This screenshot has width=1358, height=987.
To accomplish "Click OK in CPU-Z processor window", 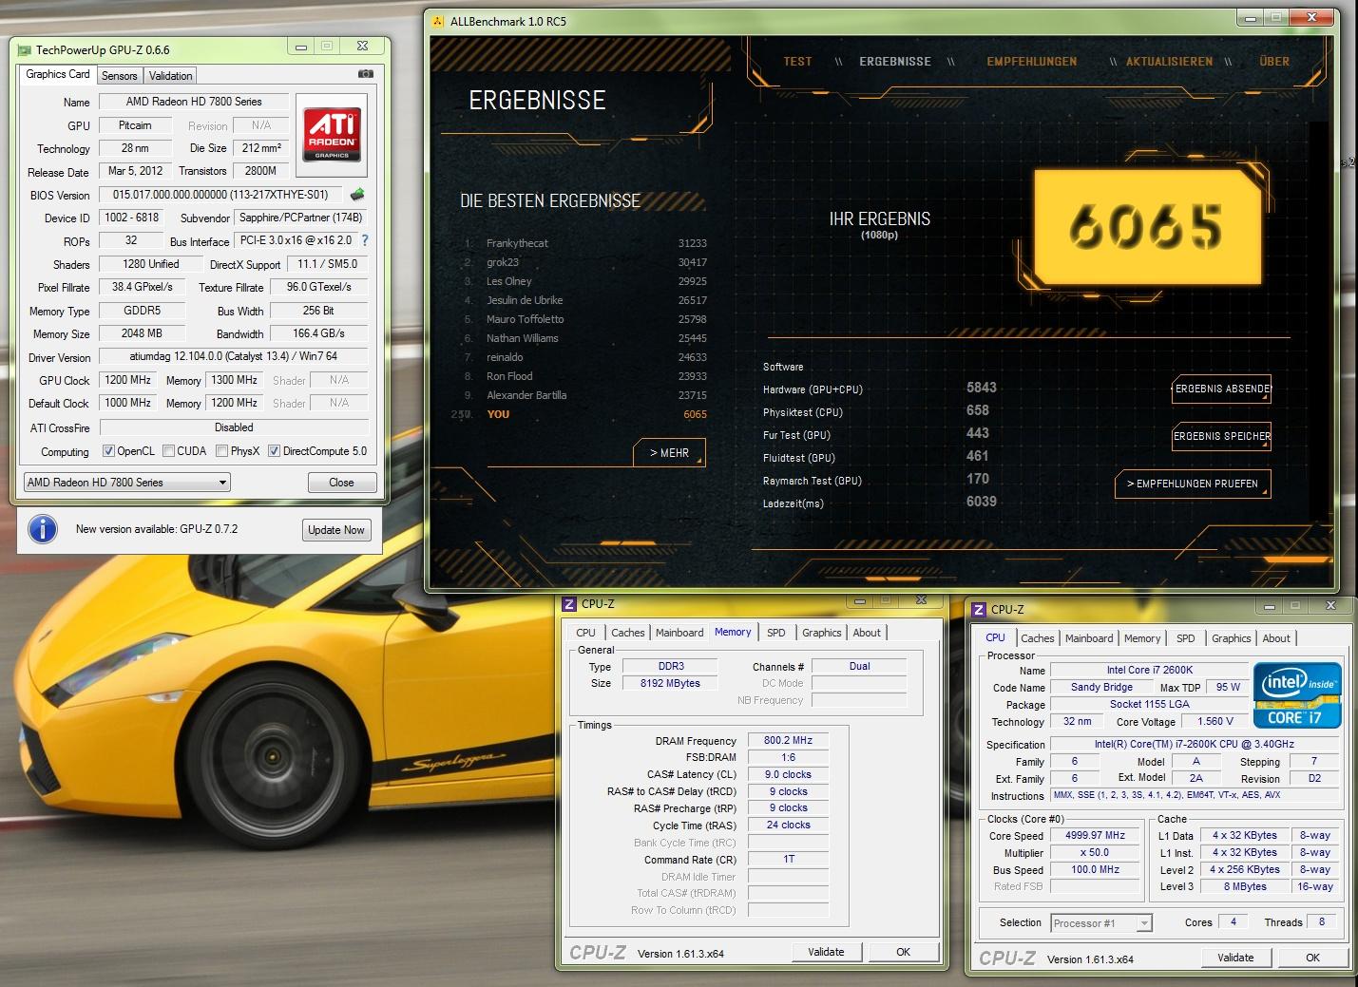I will 1313,958.
